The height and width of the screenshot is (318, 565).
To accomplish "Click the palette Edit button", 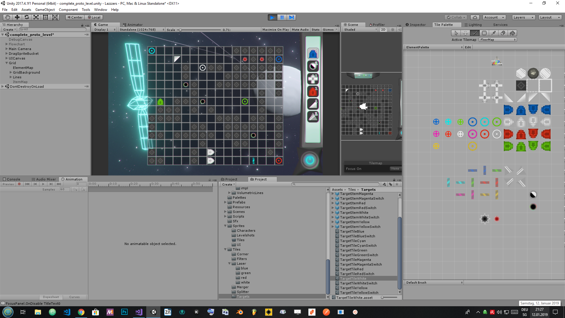I will click(x=468, y=47).
